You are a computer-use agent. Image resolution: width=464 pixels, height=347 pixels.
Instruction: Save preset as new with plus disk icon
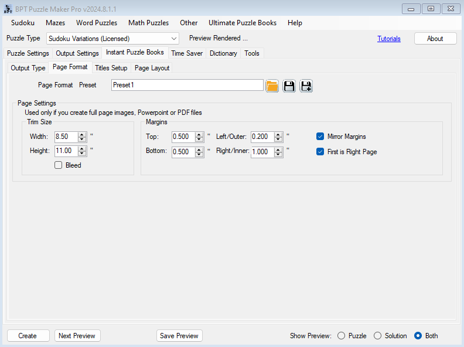(x=306, y=86)
